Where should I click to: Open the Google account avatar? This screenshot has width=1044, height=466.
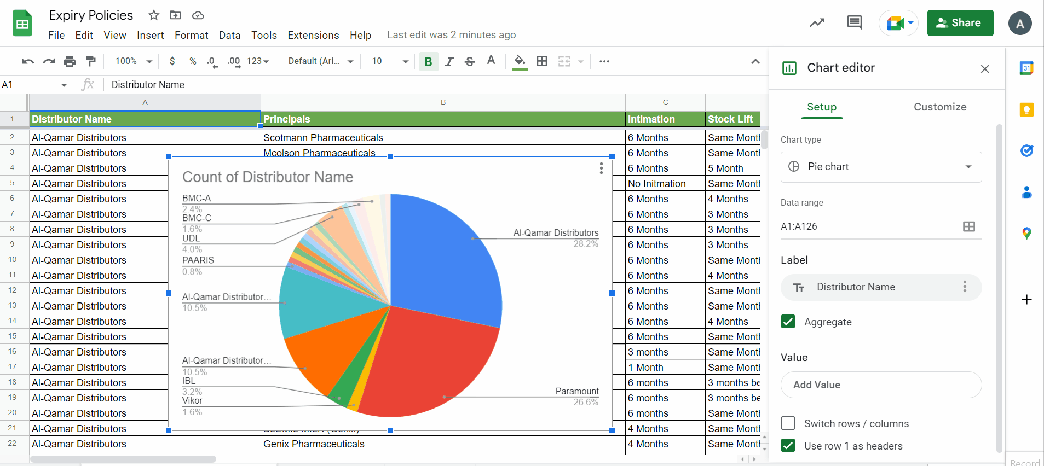coord(1020,24)
